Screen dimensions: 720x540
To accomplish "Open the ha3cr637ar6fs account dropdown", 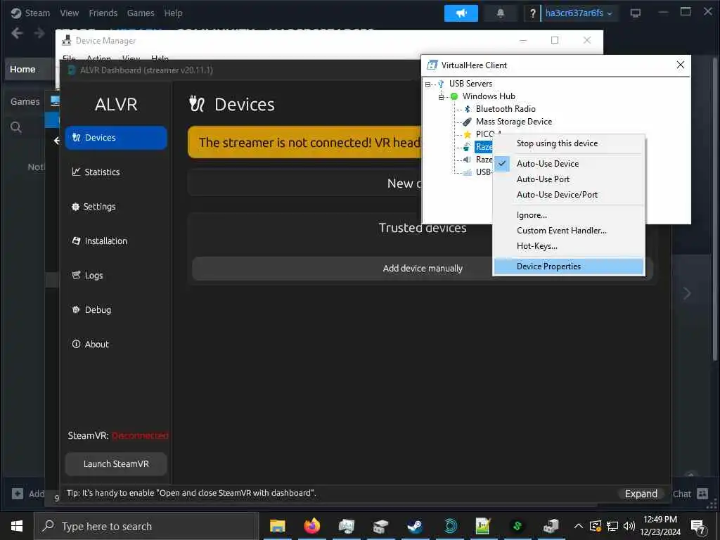I will click(579, 13).
